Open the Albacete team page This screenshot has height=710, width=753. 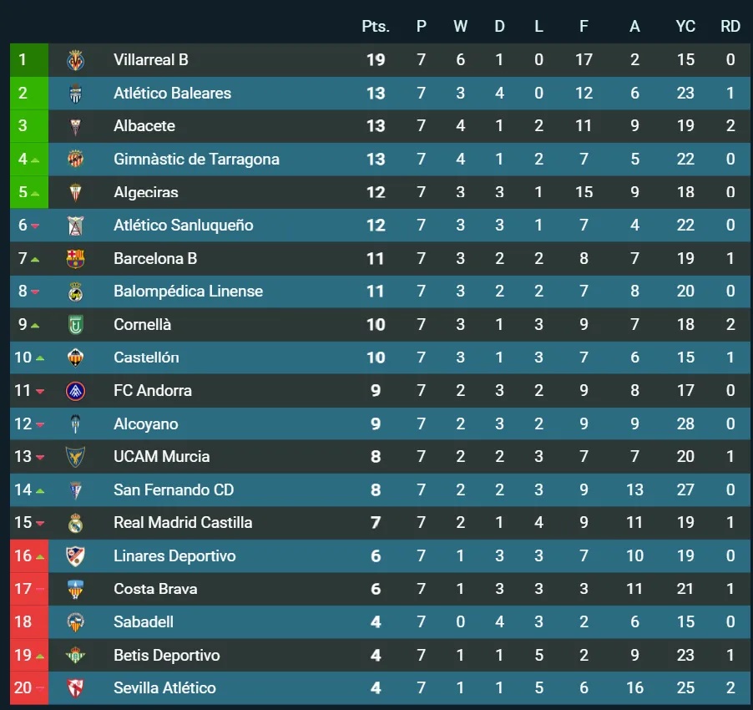pyautogui.click(x=144, y=126)
